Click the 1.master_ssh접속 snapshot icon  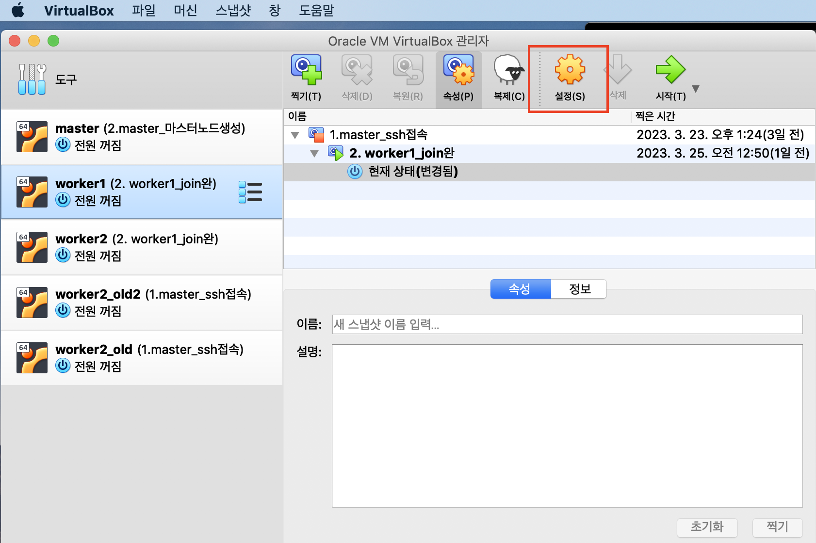tap(316, 135)
